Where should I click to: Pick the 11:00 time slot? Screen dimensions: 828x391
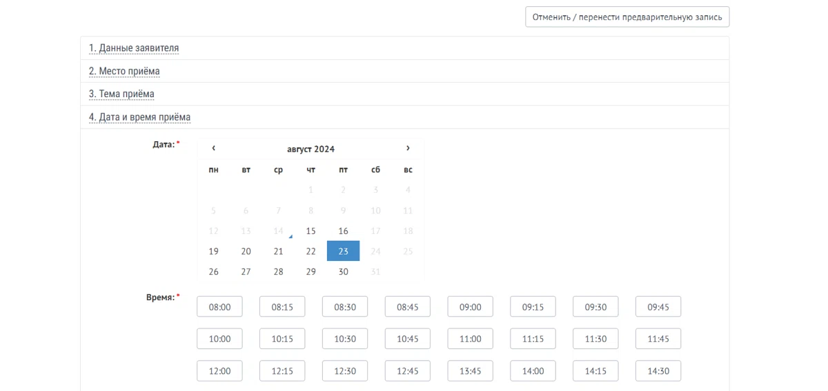click(x=470, y=339)
